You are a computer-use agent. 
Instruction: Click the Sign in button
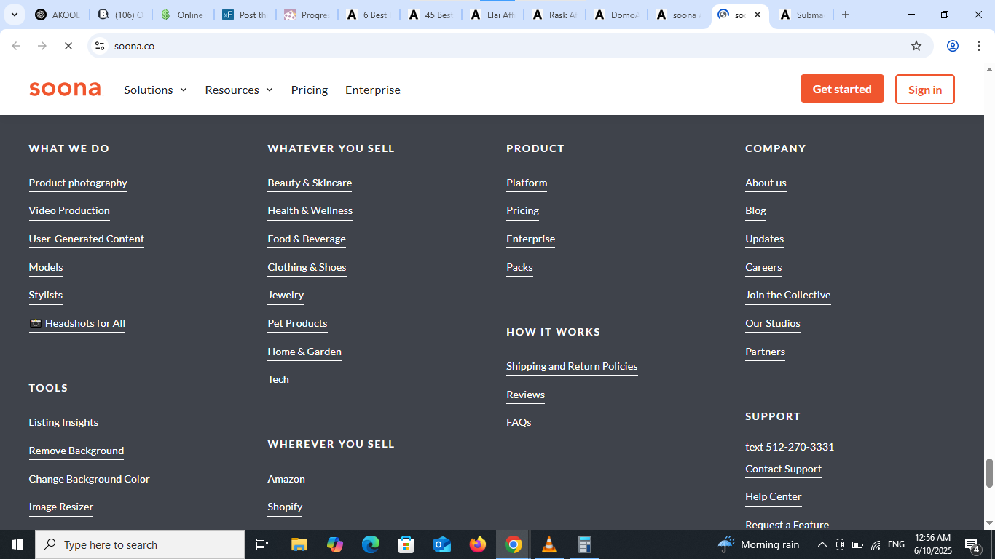coord(925,90)
